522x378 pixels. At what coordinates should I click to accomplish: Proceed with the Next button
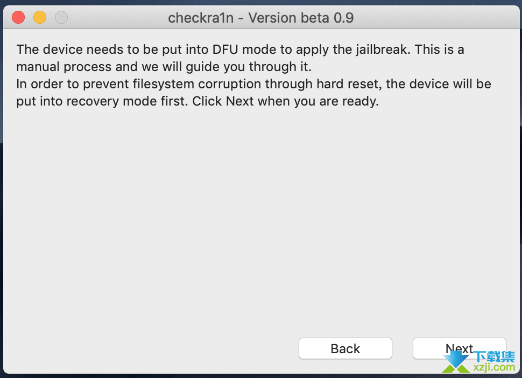pos(460,348)
